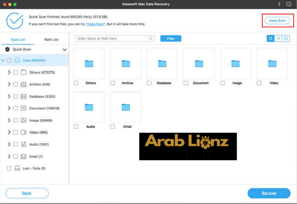Viewport: 297px width, 204px height.
Task: Switch to detail column view
Action: click(286, 39)
